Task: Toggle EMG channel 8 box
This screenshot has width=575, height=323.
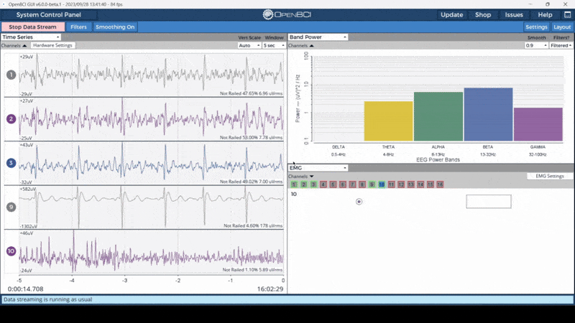Action: coord(362,184)
